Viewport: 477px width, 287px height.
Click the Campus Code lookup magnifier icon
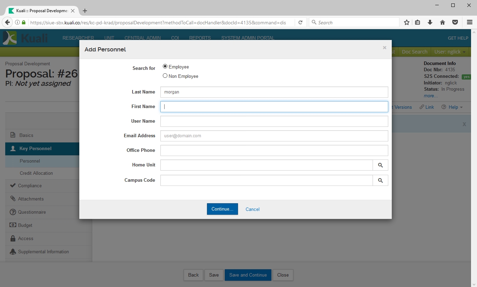[x=380, y=181]
